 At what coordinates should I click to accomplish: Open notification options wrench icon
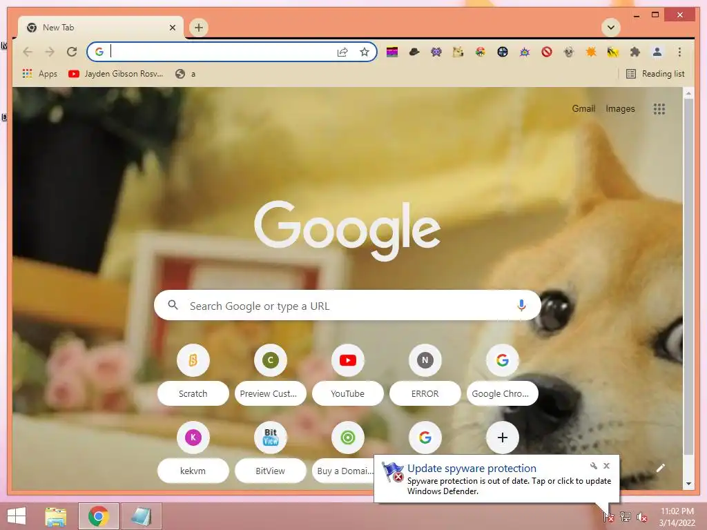(x=593, y=466)
